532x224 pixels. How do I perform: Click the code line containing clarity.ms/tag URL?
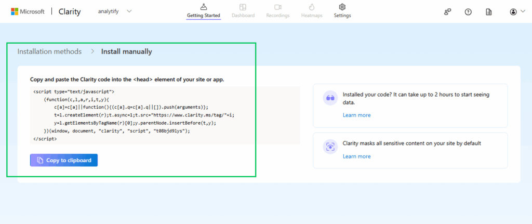(144, 115)
